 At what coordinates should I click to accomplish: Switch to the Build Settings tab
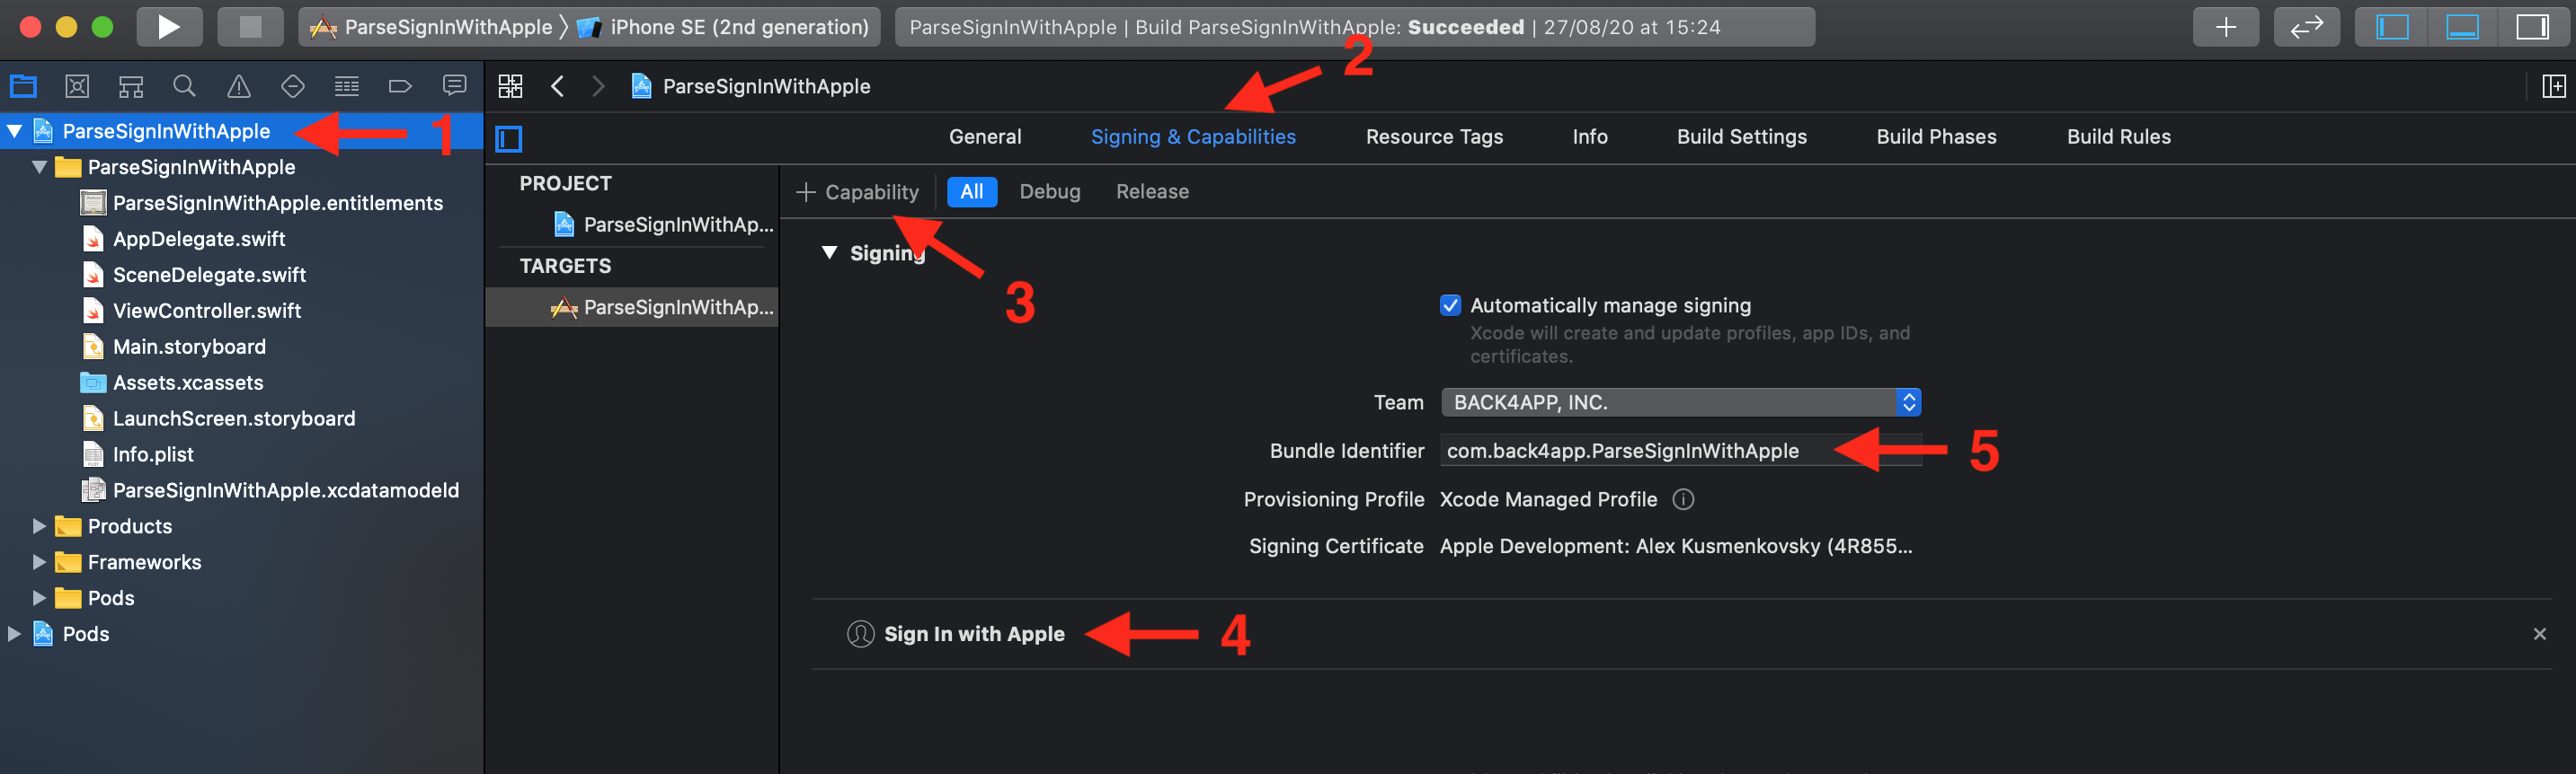click(x=1742, y=136)
